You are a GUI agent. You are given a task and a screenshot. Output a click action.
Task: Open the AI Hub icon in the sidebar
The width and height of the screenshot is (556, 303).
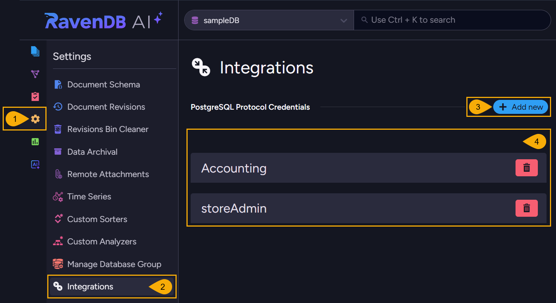(35, 165)
